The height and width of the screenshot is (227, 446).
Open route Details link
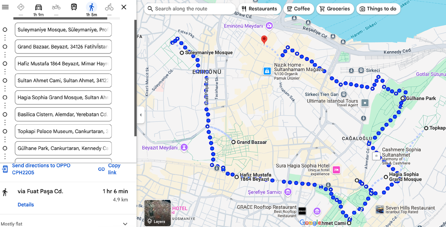(26, 205)
